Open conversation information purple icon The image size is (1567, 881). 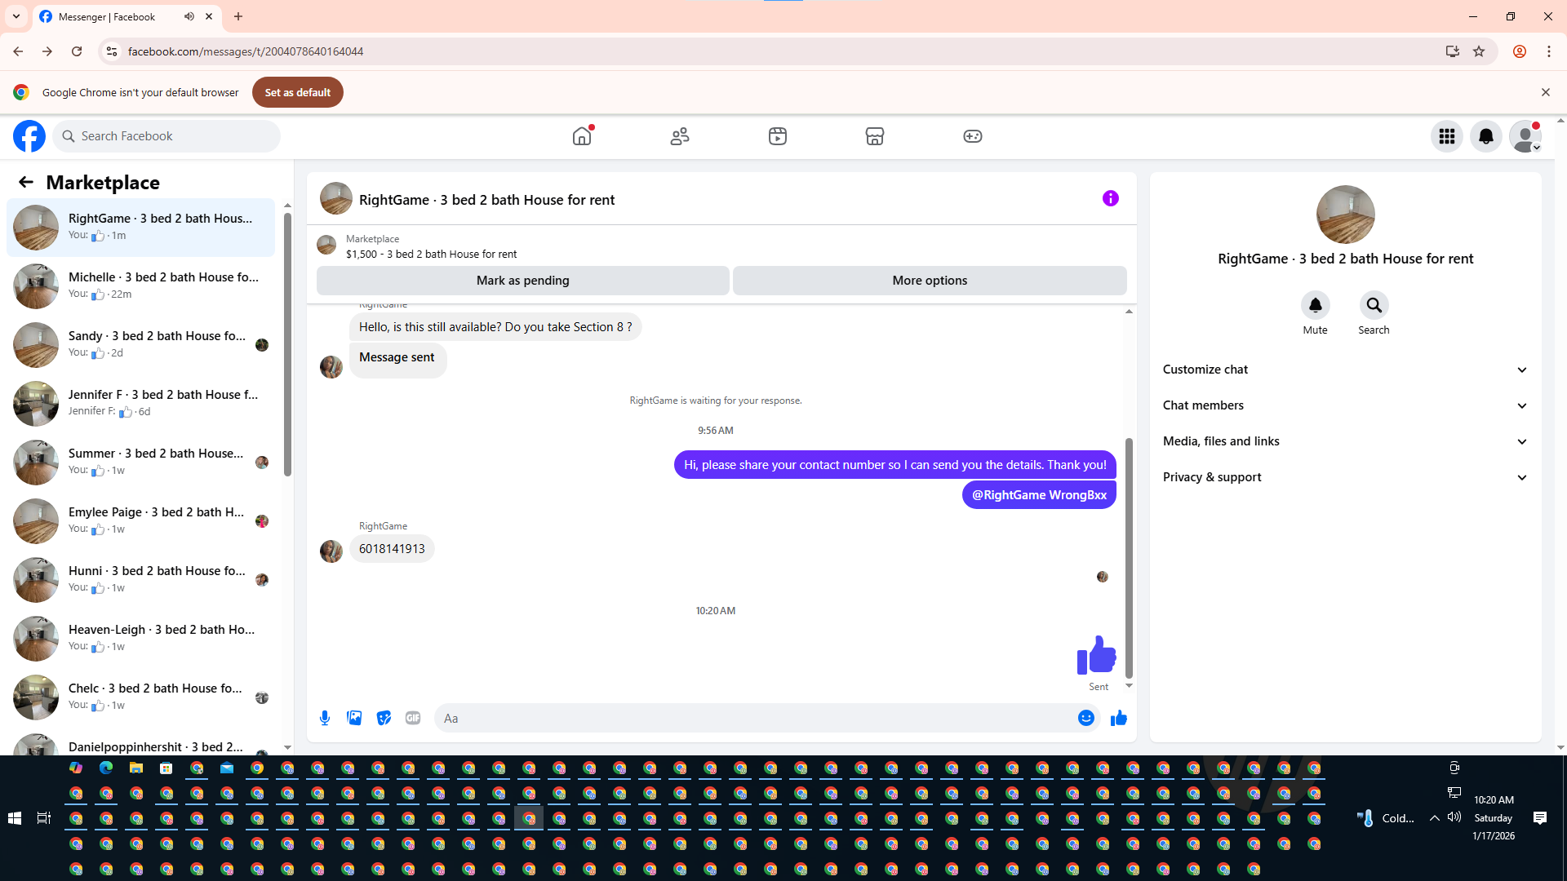click(1110, 198)
